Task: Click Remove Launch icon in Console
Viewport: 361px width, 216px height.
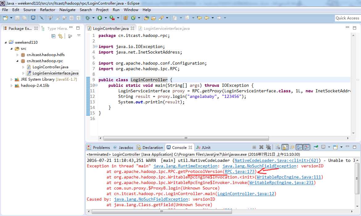Action: 261,147
